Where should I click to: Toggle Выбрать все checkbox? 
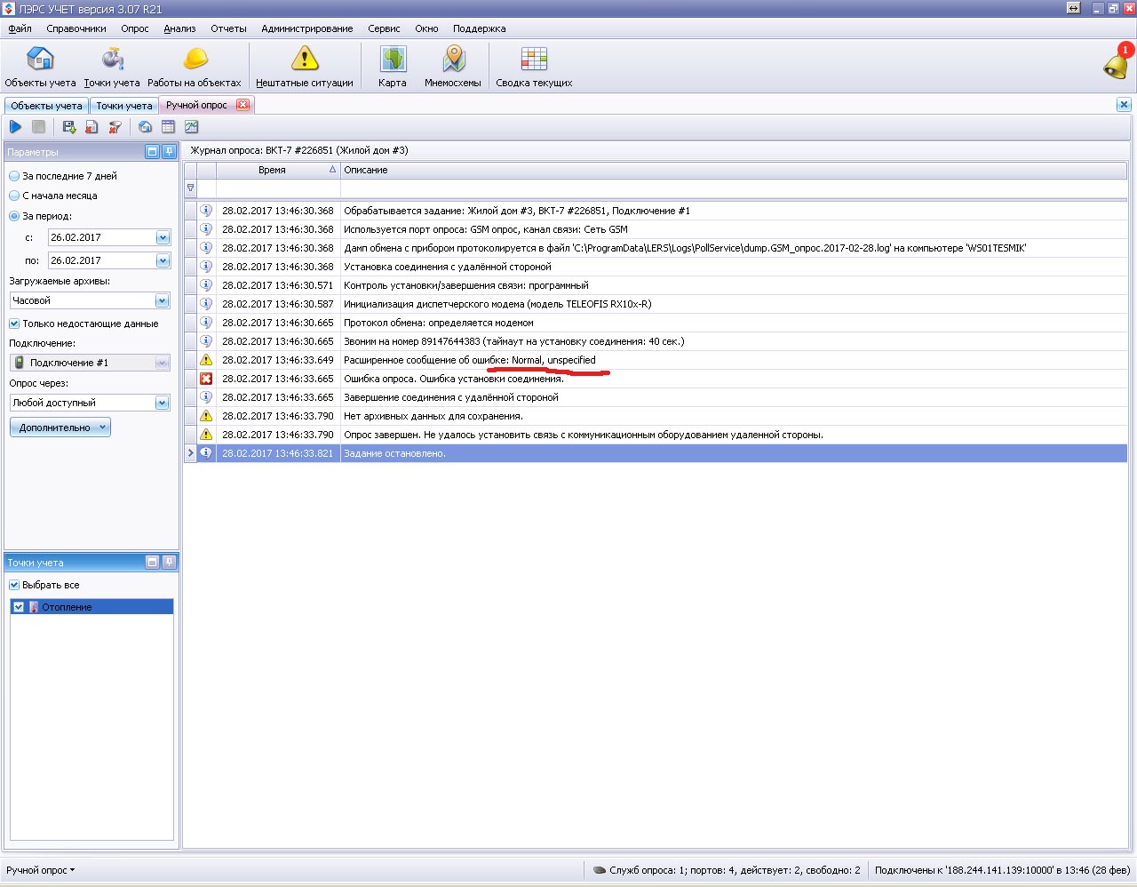click(x=14, y=585)
